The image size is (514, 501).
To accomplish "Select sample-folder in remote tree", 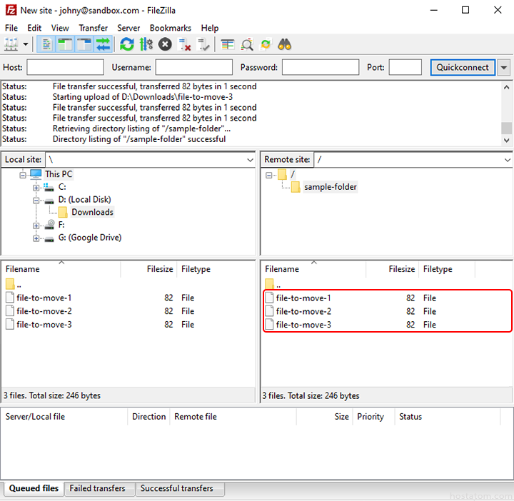I will pos(330,187).
